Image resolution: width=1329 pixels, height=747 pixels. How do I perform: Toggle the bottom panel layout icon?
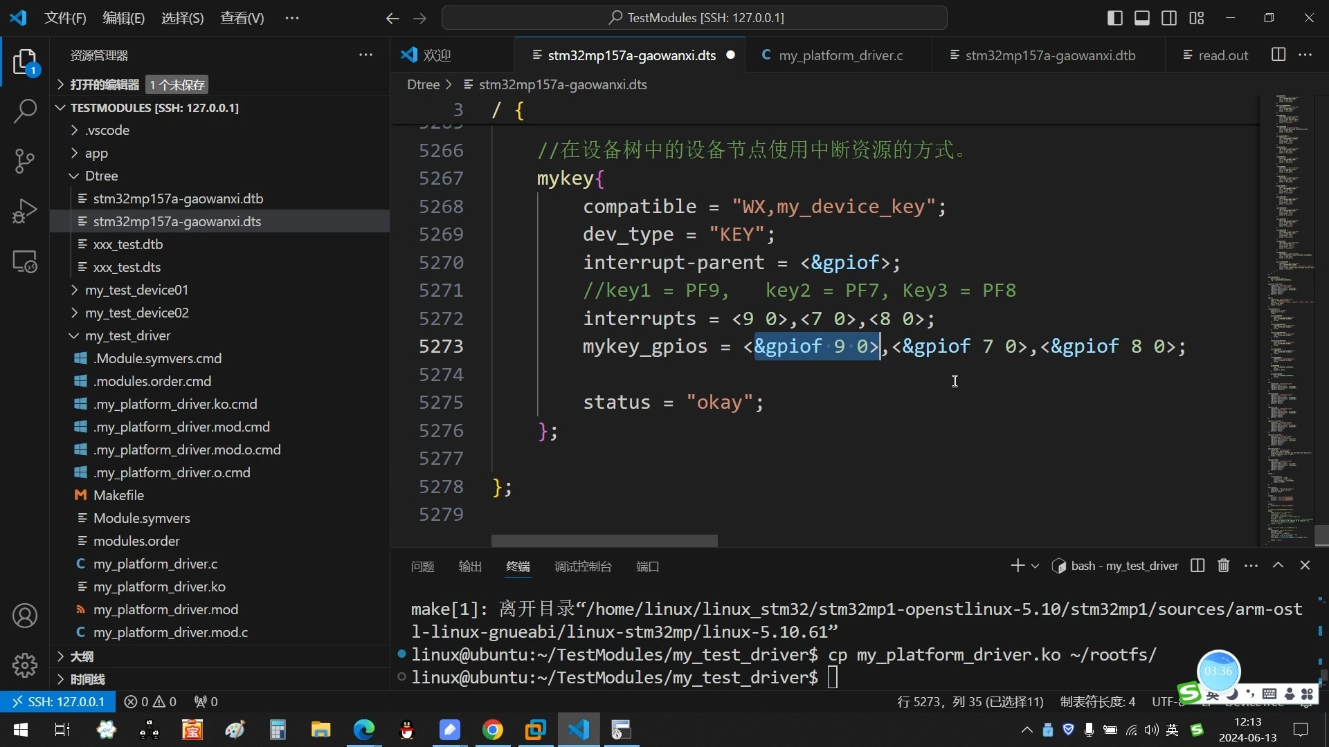(x=1142, y=18)
